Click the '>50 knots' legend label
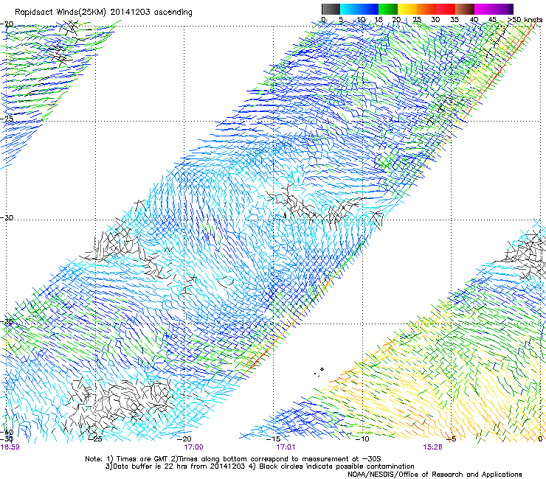Screen dimensions: 546x479 click(525, 20)
